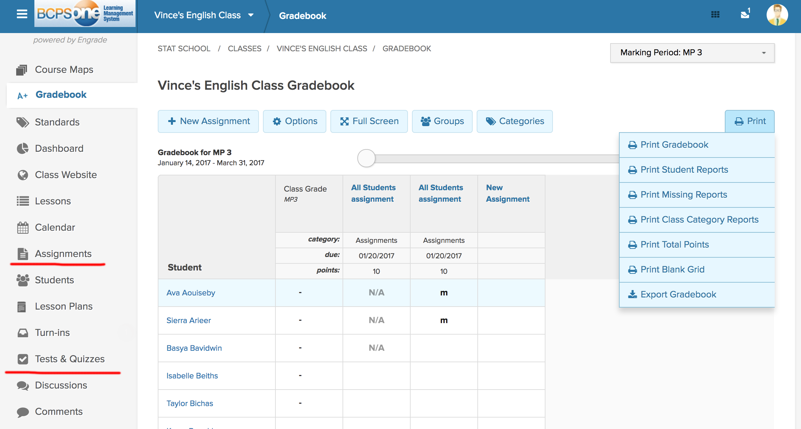Click the Tests & Quizzes checkmark icon
This screenshot has height=429, width=801.
click(23, 359)
